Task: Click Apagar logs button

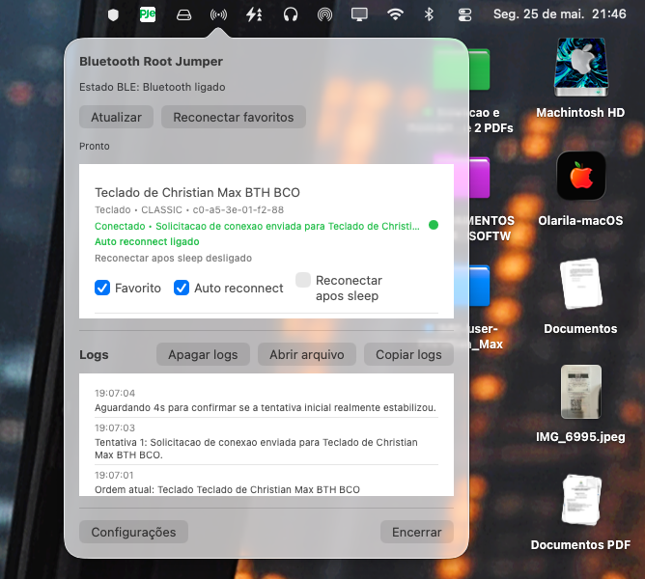Action: point(203,354)
